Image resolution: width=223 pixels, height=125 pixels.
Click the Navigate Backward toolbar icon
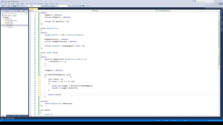[3, 6]
